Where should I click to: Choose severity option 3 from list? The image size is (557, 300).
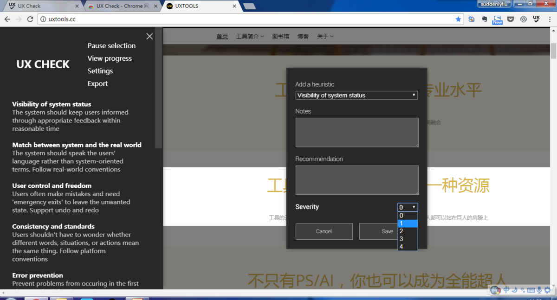click(x=408, y=239)
